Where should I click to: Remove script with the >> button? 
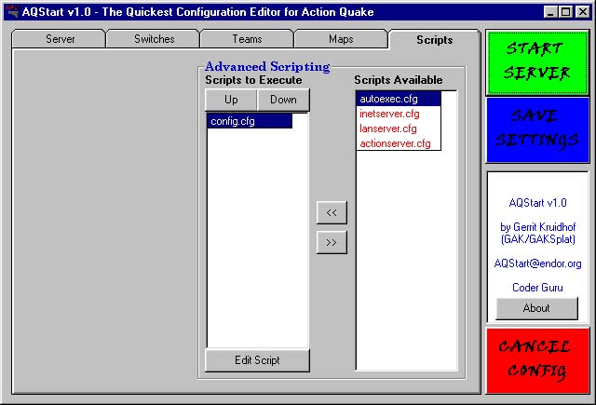332,242
